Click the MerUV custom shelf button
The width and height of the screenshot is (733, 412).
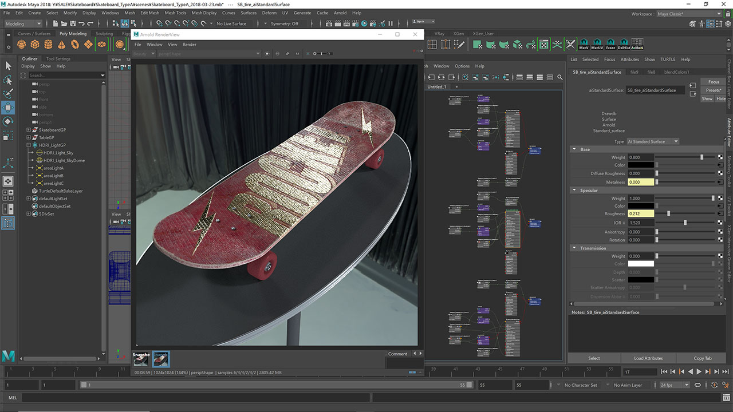point(597,44)
